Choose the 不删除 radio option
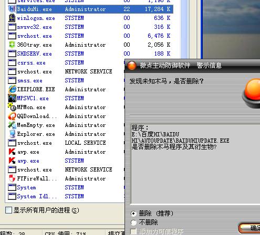The height and width of the screenshot is (235, 260). tap(133, 222)
